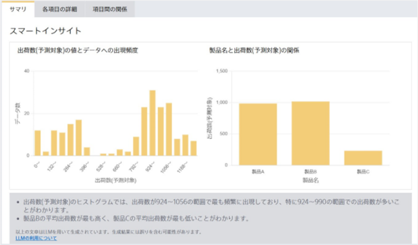Select the first histogram bar at 0~

[37, 143]
